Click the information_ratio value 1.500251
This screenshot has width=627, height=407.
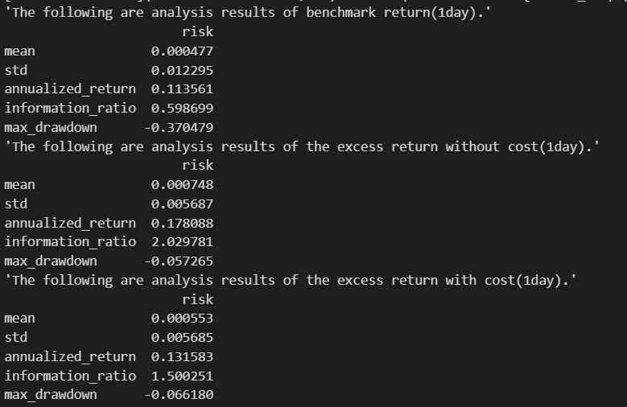[183, 376]
